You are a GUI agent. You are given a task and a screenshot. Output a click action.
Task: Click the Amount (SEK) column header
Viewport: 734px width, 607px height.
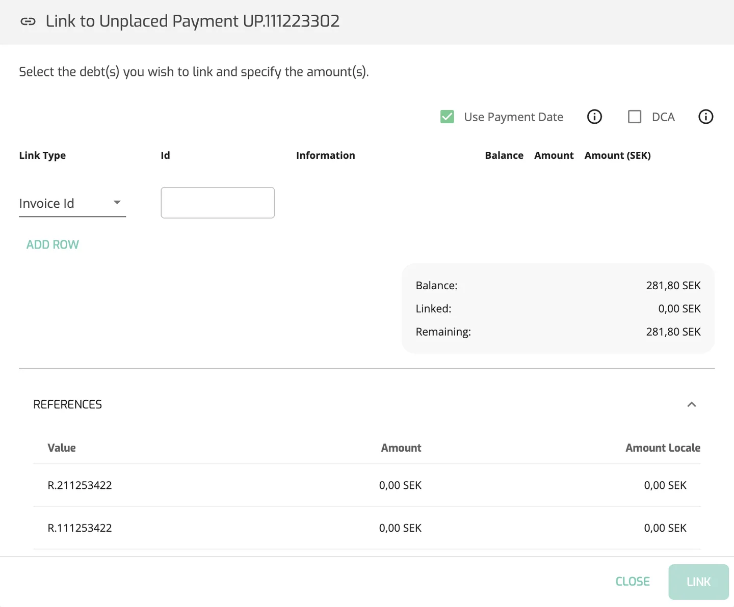pos(617,155)
